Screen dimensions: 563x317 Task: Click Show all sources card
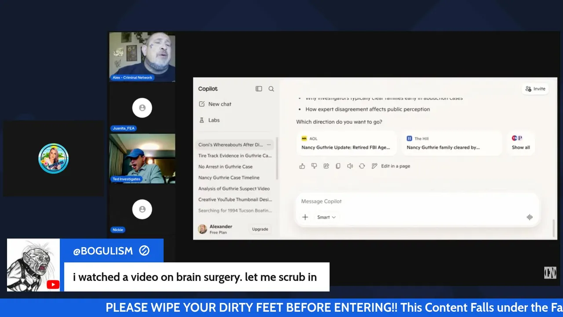(521, 143)
